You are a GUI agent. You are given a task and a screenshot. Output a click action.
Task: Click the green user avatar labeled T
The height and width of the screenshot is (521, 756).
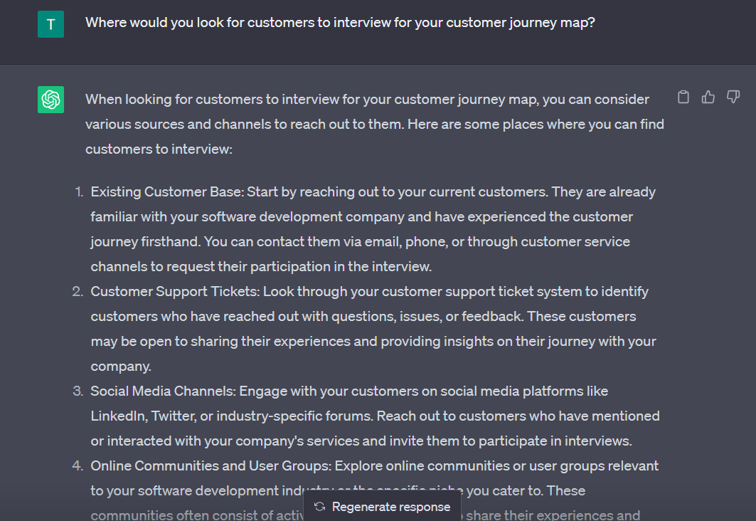[x=50, y=24]
